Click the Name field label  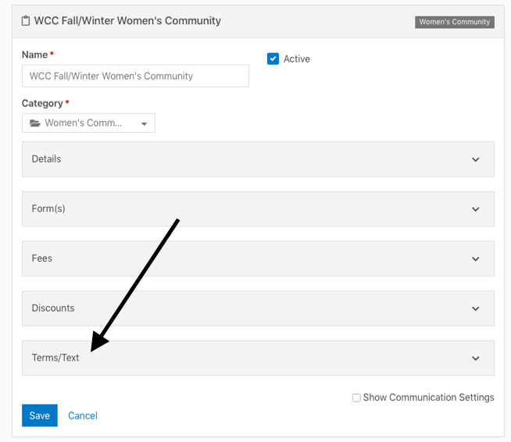(x=34, y=55)
